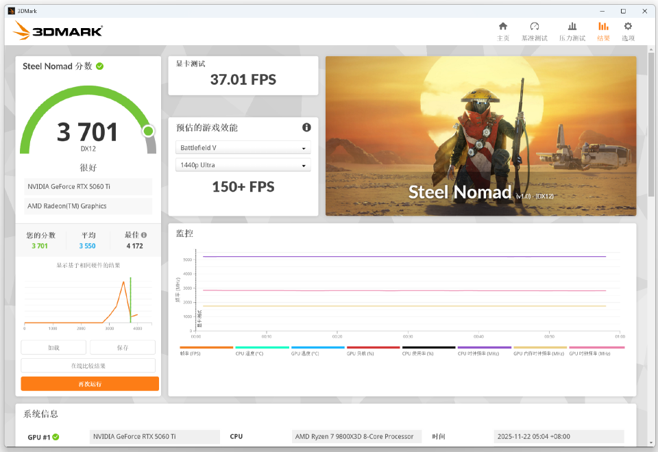Click the 3DMark logo
This screenshot has height=452, width=658.
(x=58, y=31)
